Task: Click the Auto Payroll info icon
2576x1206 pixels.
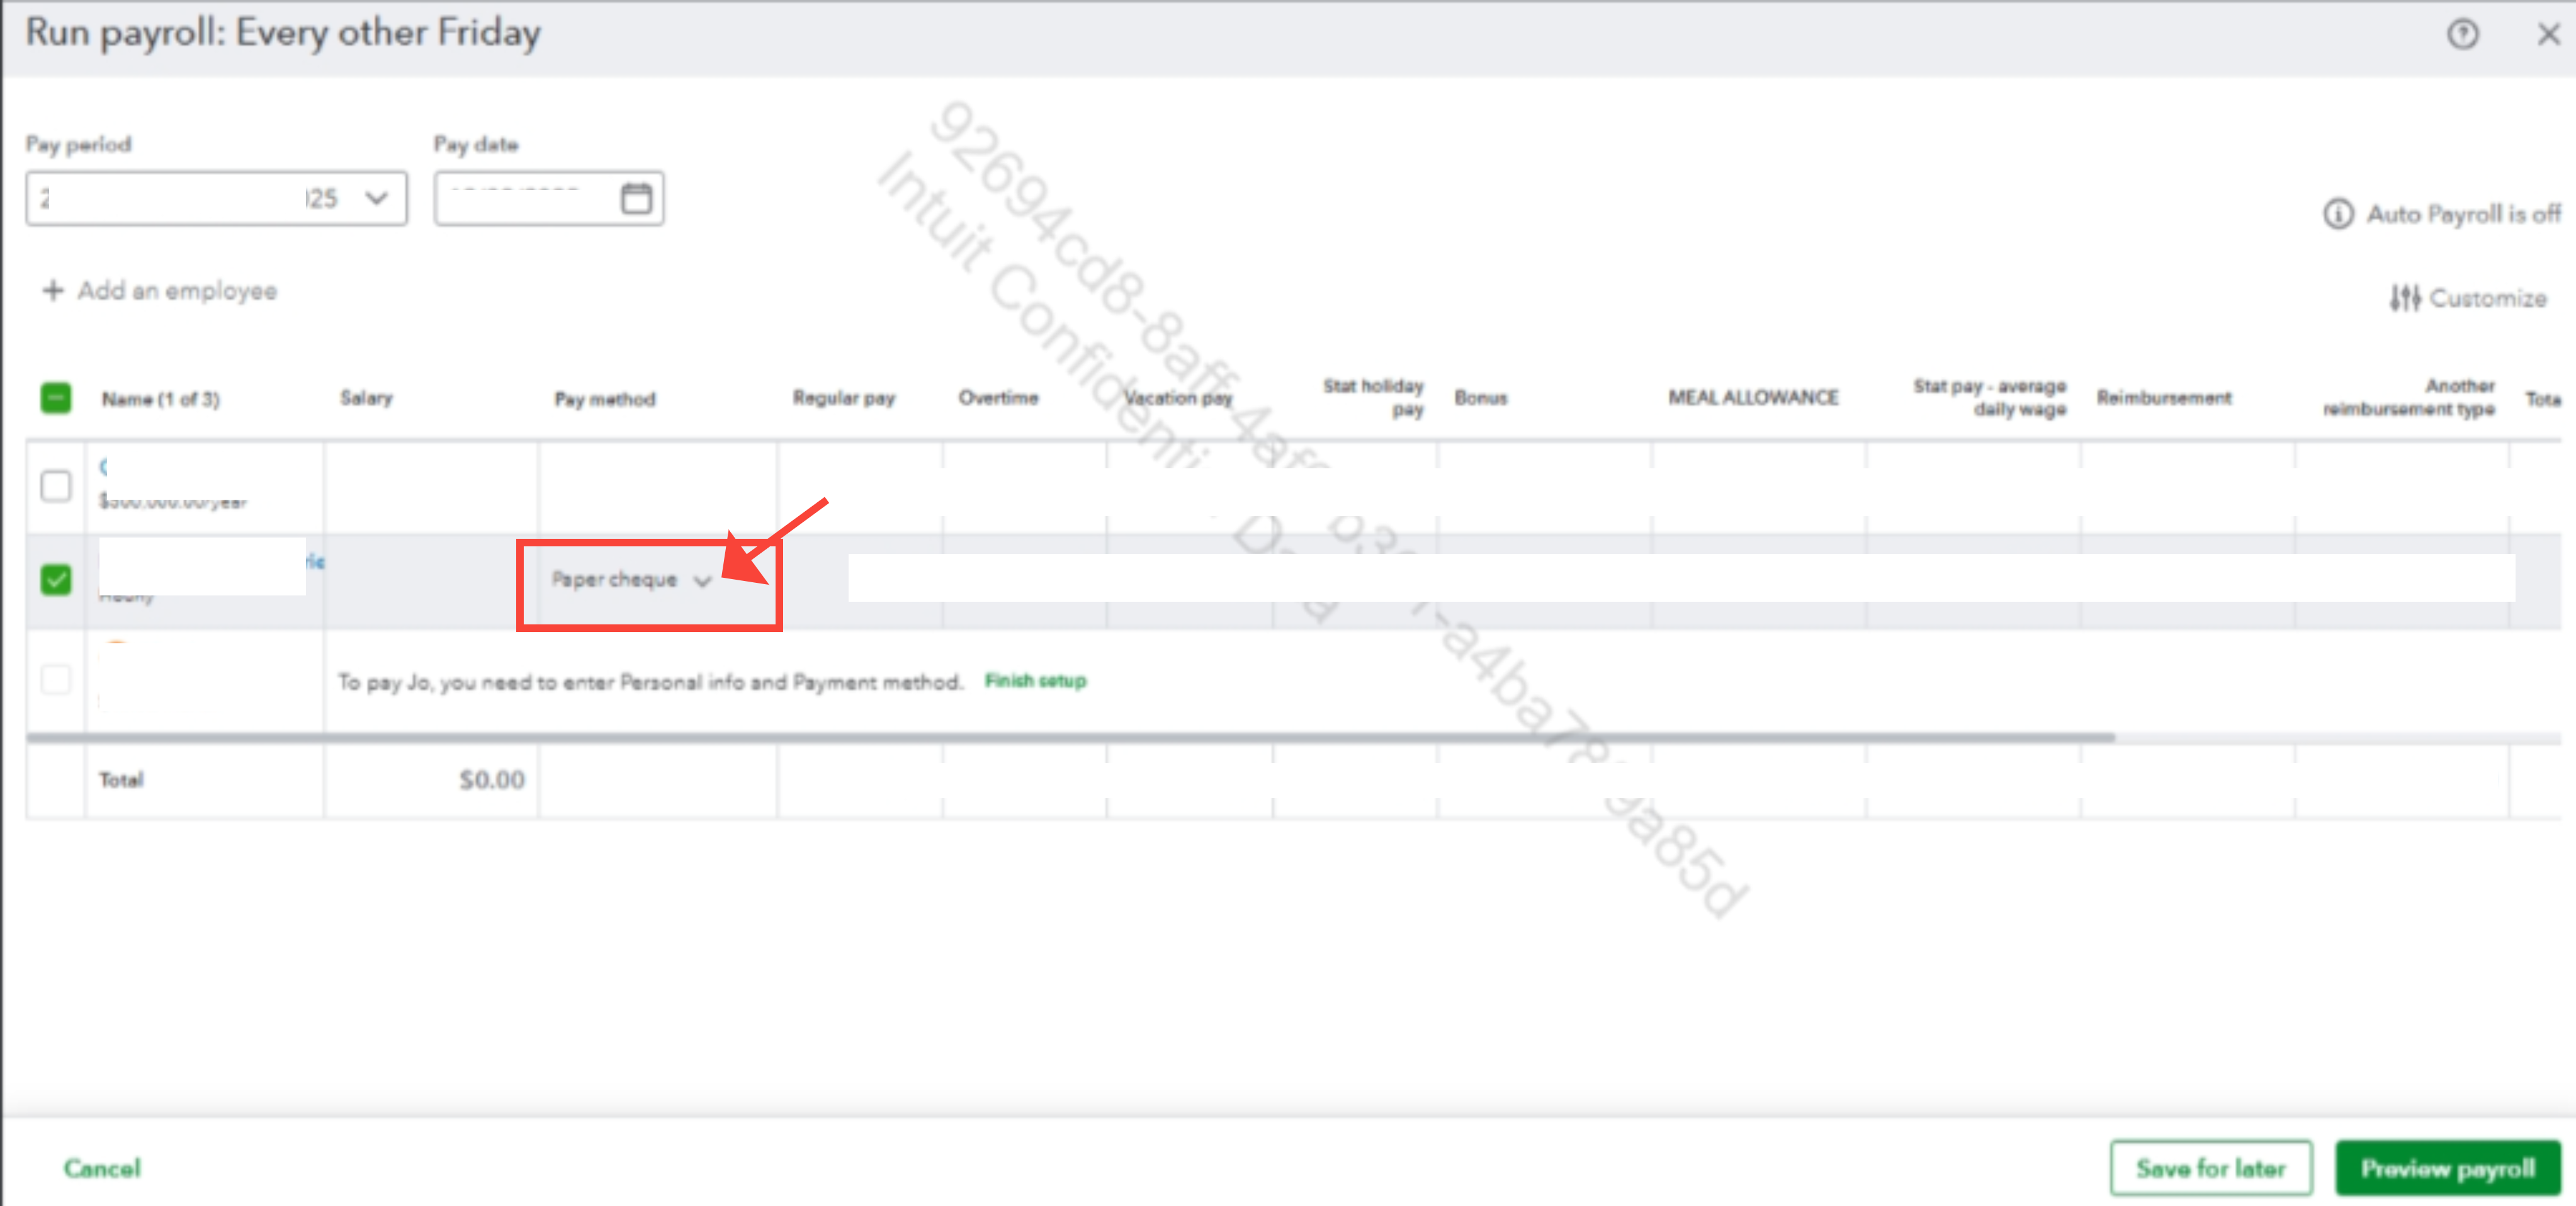Action: tap(2337, 214)
